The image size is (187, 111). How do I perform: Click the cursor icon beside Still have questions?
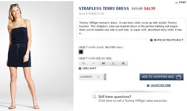95,97
